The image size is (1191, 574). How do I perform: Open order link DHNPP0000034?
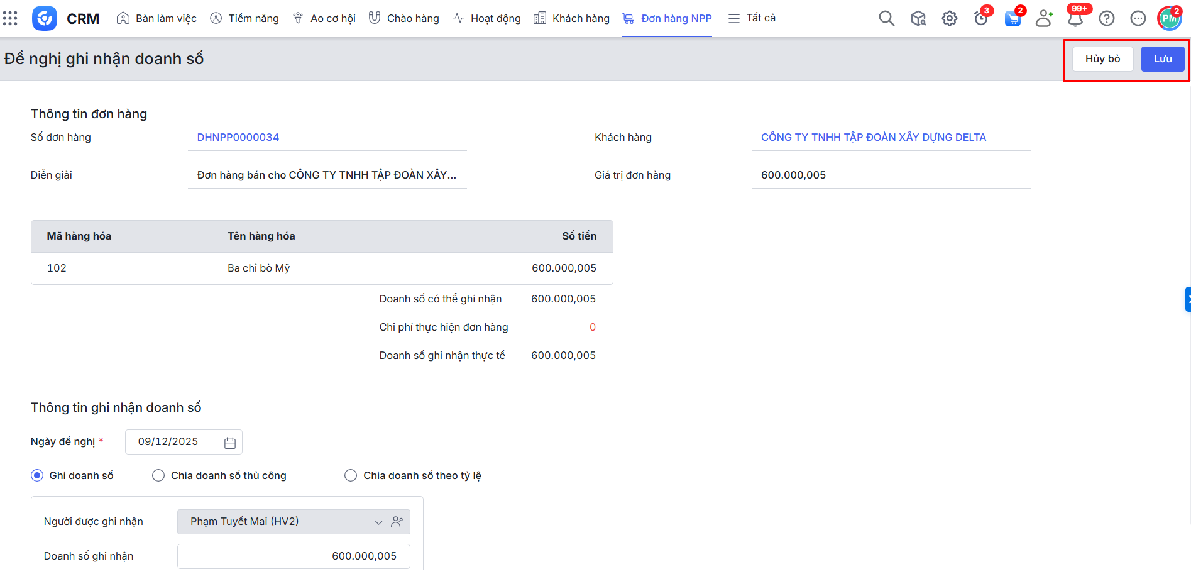click(238, 138)
